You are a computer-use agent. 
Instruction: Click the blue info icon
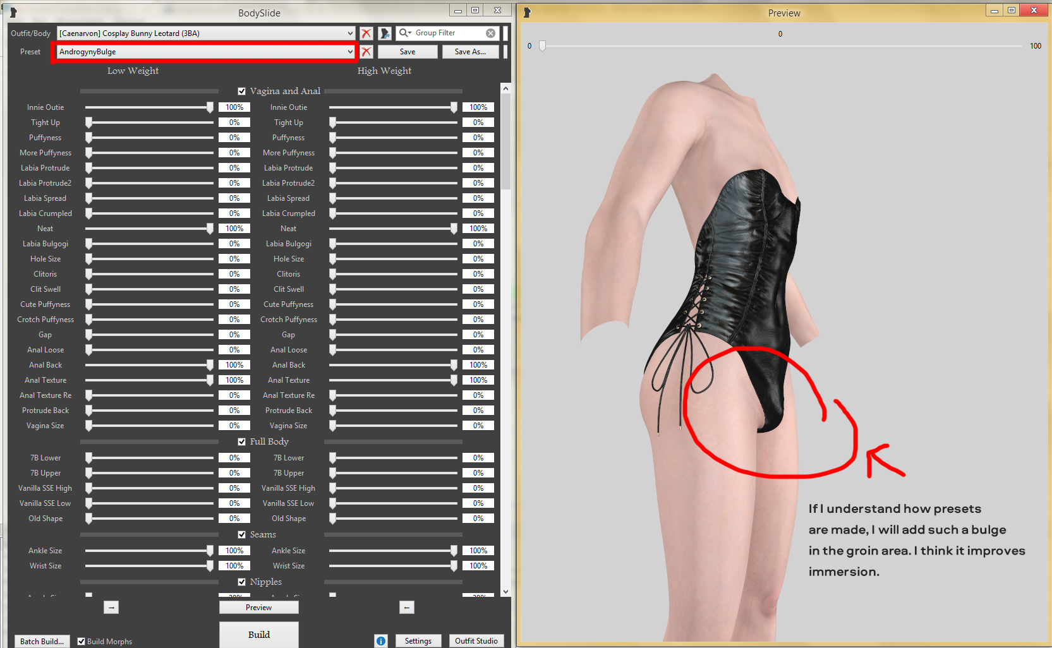tap(381, 641)
